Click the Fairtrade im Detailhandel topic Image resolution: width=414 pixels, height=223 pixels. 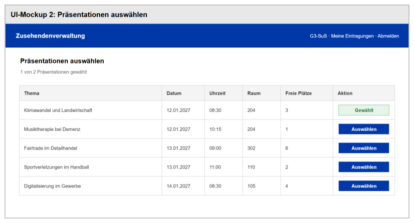coord(51,148)
